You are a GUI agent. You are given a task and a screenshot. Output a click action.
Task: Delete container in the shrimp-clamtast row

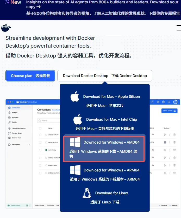point(174,158)
